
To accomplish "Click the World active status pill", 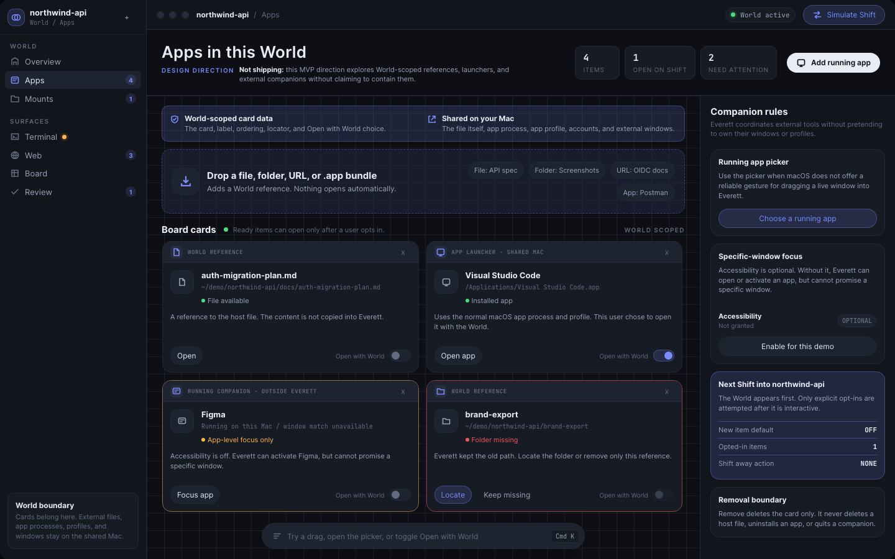I will (760, 15).
